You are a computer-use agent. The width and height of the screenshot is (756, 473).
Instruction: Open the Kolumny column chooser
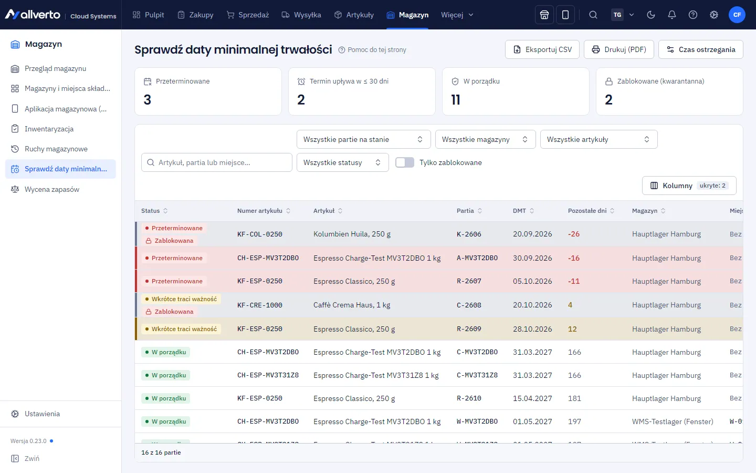[689, 186]
